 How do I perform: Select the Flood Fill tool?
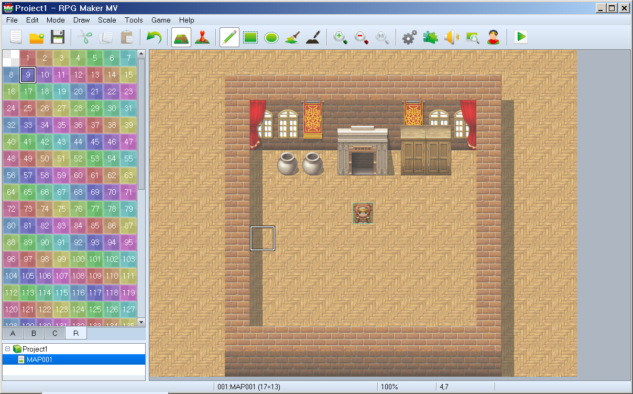292,37
